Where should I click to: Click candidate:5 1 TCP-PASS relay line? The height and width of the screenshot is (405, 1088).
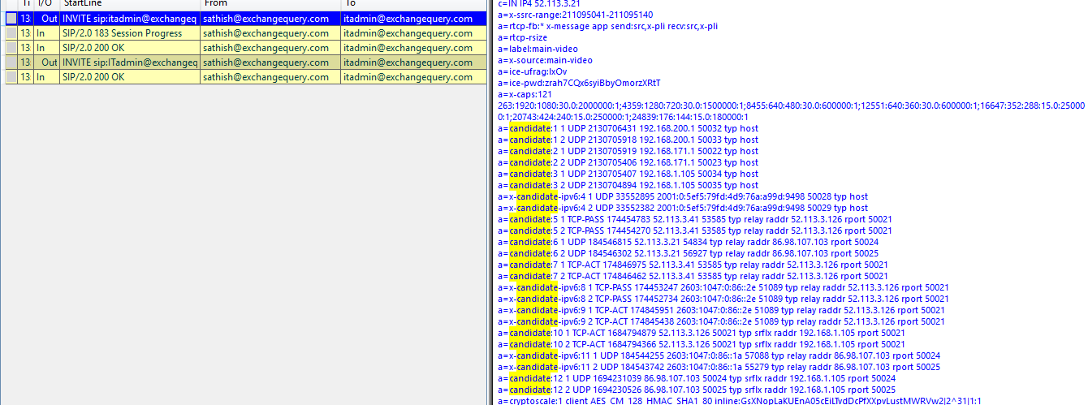(x=695, y=219)
